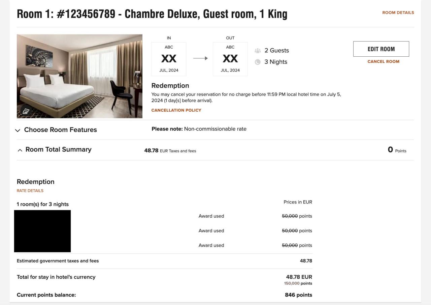View the CANCELLATION POLICY link
The image size is (431, 305).
pyautogui.click(x=176, y=110)
